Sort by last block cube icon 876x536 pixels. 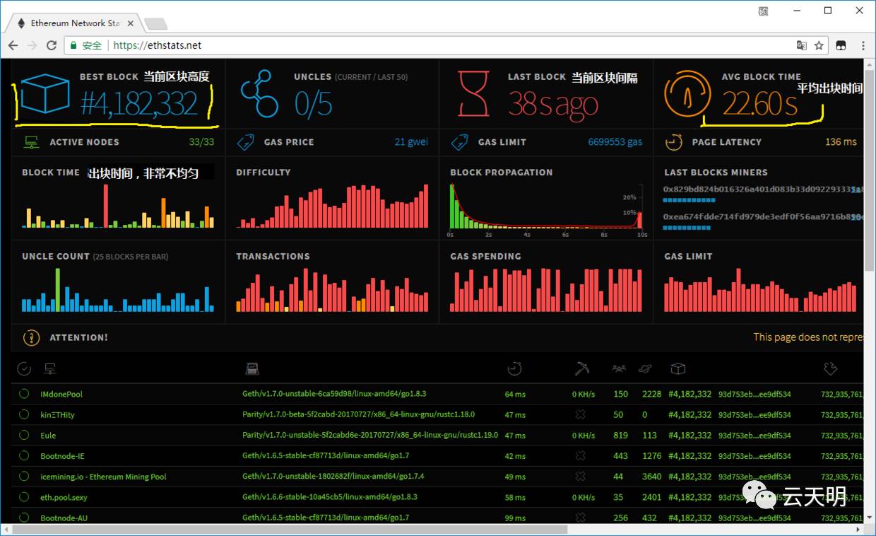(x=677, y=368)
